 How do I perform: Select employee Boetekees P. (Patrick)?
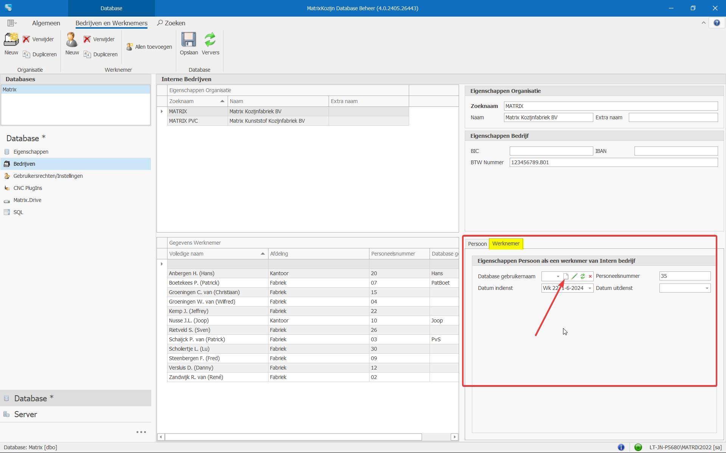pyautogui.click(x=217, y=283)
